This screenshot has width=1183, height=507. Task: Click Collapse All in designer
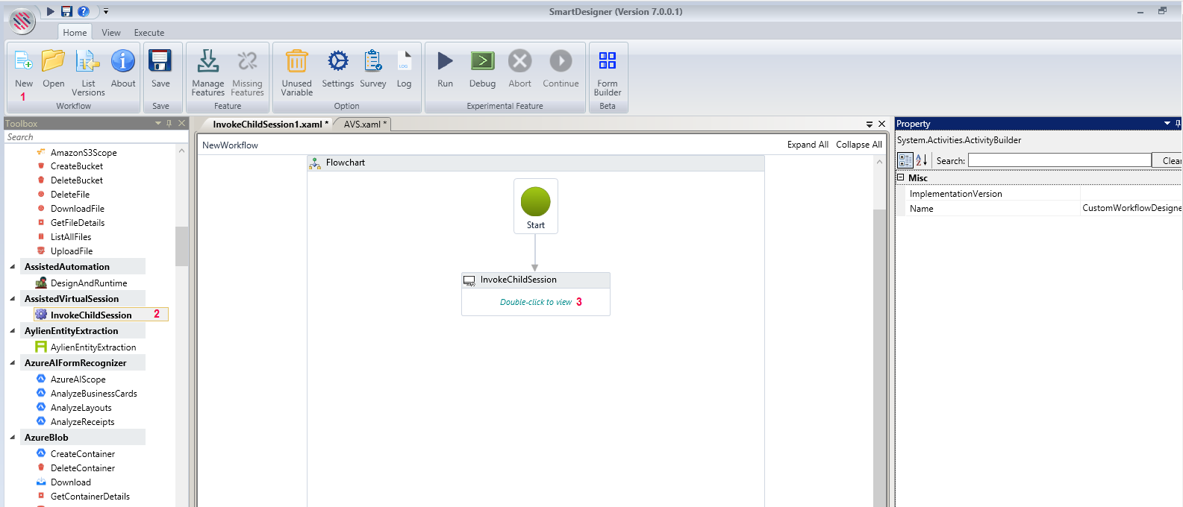point(858,145)
